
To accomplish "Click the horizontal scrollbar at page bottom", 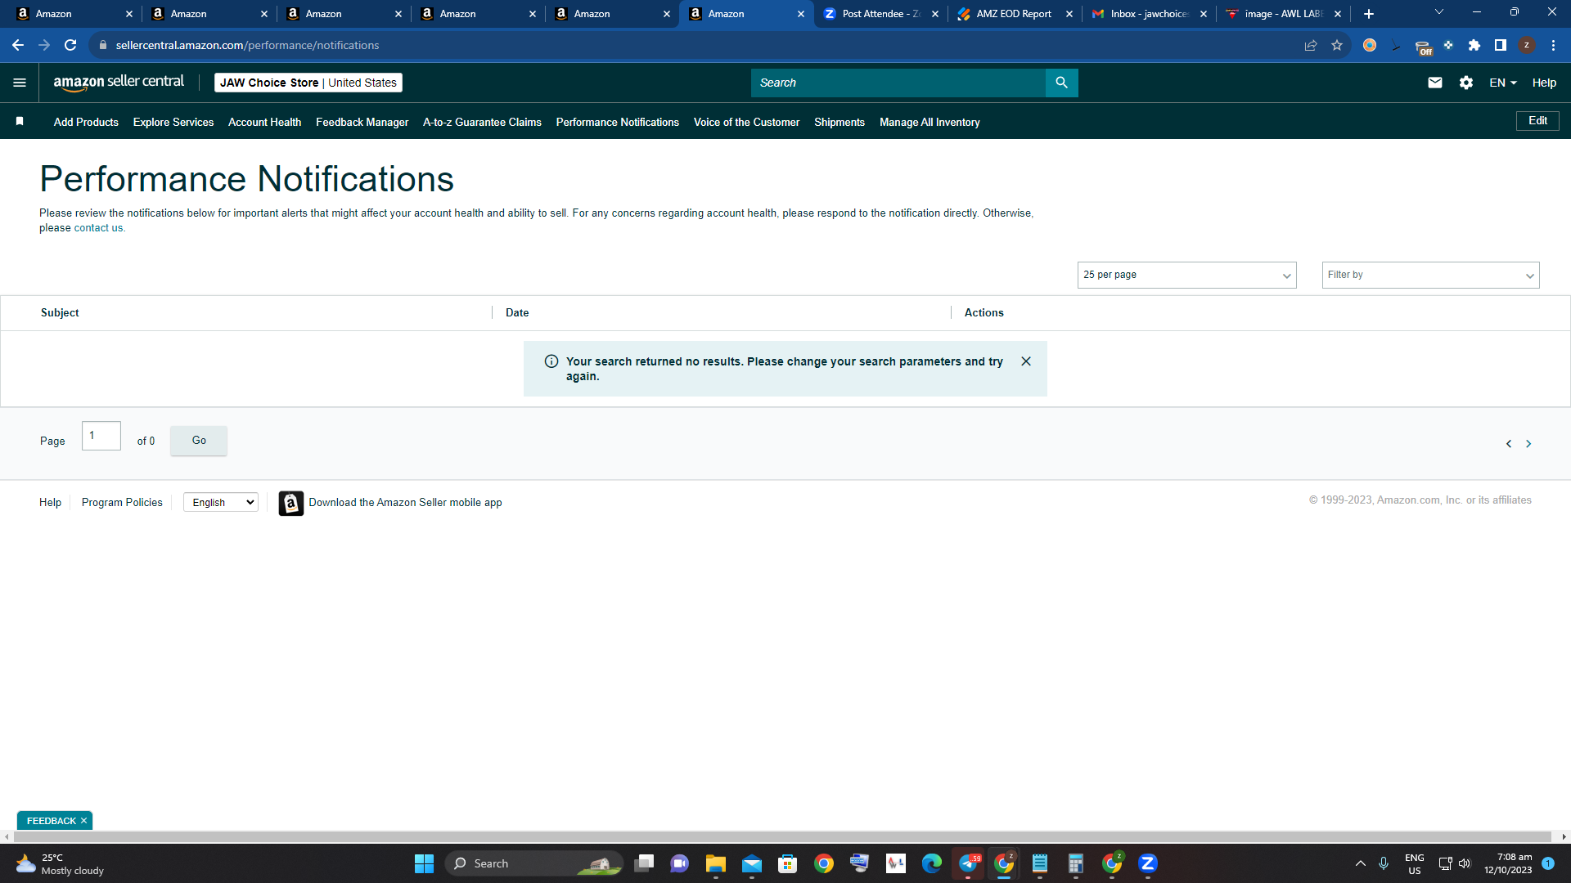I will [x=782, y=836].
